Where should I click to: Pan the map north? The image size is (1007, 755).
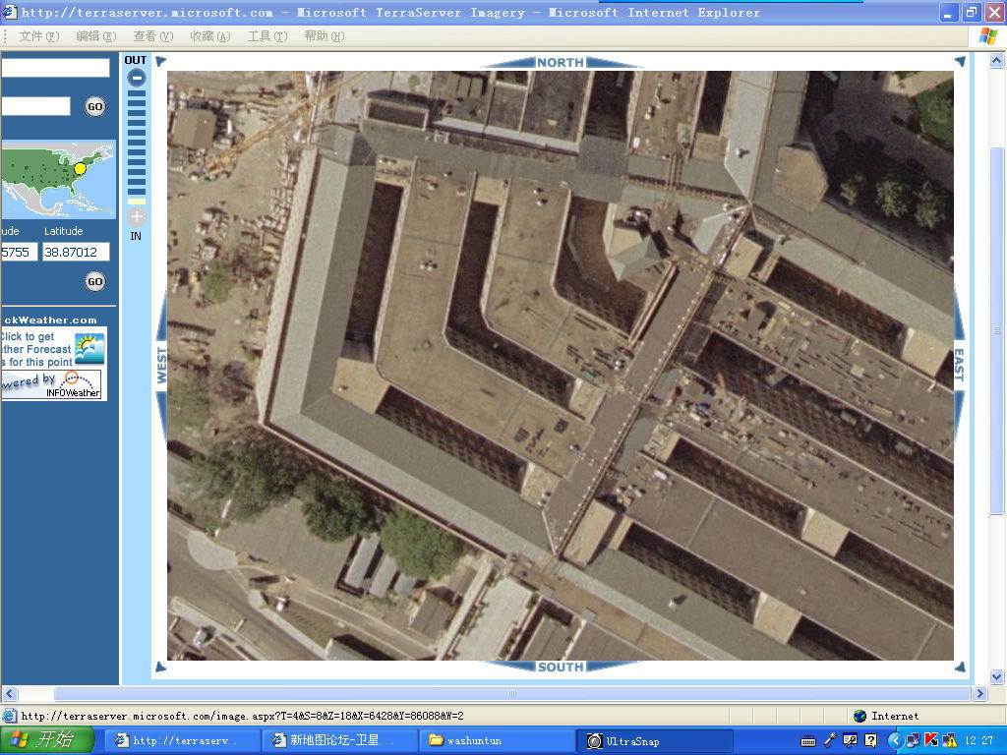pyautogui.click(x=561, y=62)
